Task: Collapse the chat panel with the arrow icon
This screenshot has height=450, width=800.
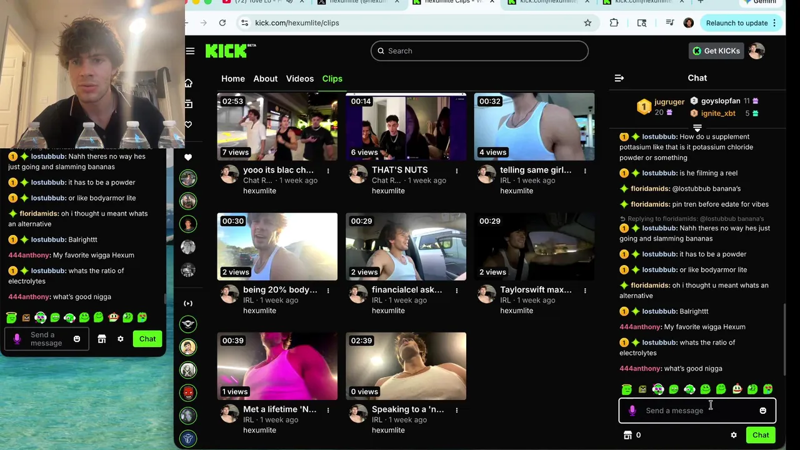Action: pyautogui.click(x=619, y=78)
